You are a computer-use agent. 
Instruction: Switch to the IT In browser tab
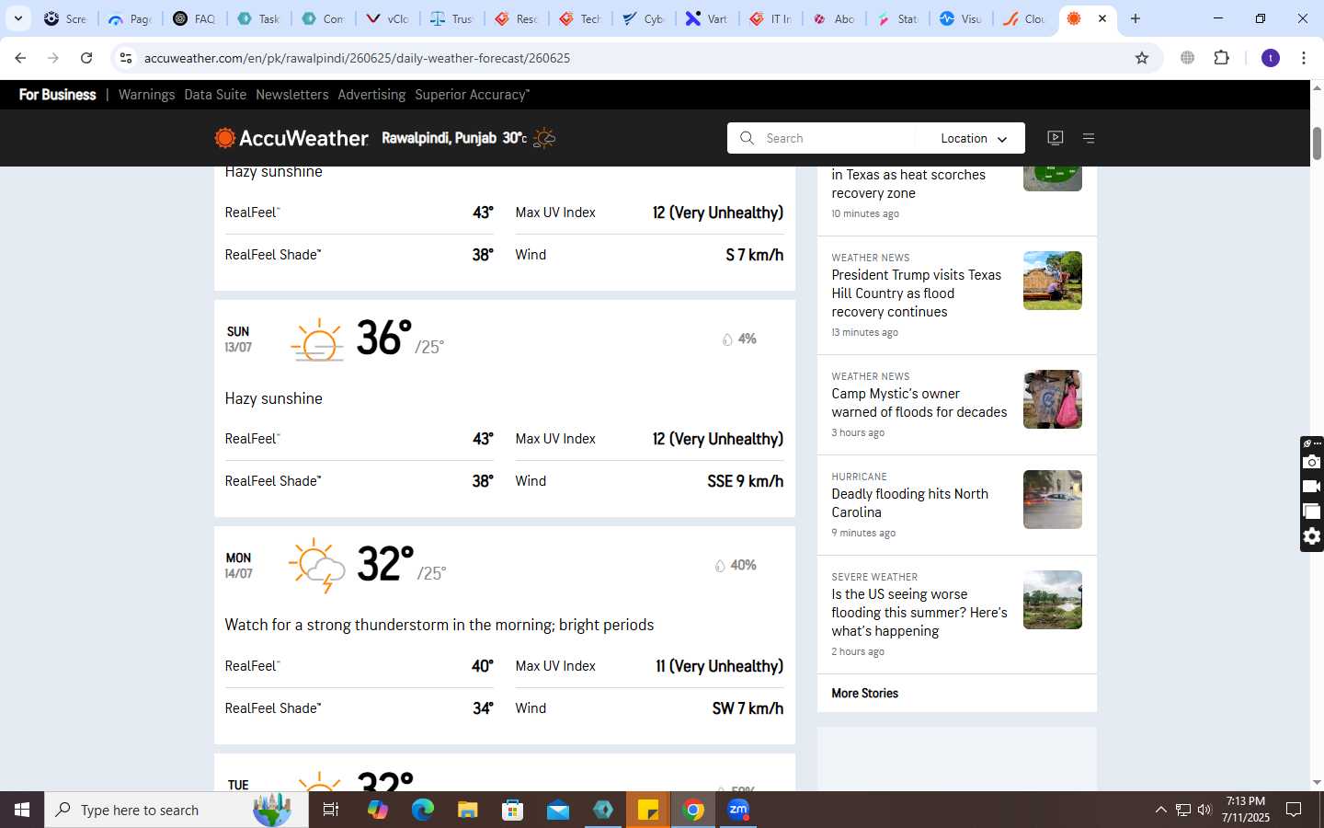770,18
